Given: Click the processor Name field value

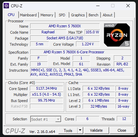Looking at the screenshot, I should 65,26.
